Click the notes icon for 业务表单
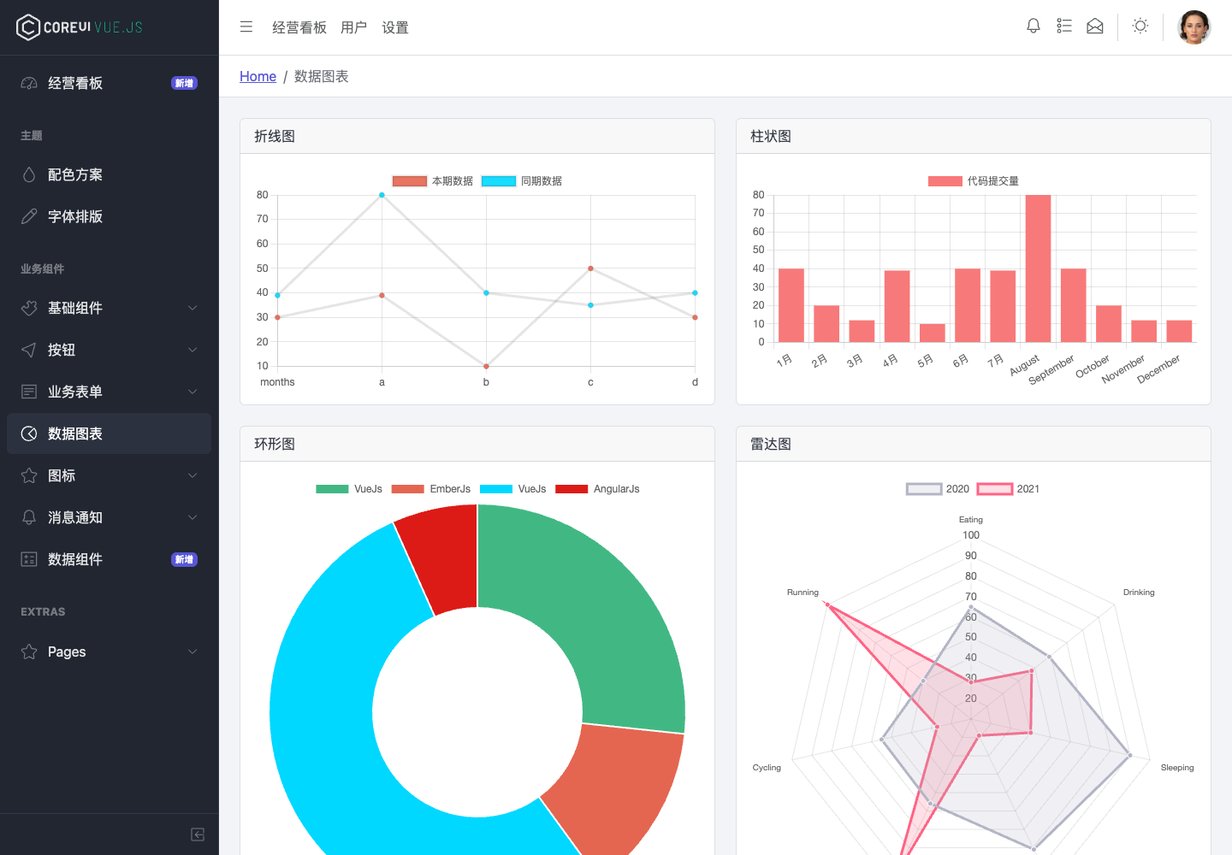 coord(29,392)
